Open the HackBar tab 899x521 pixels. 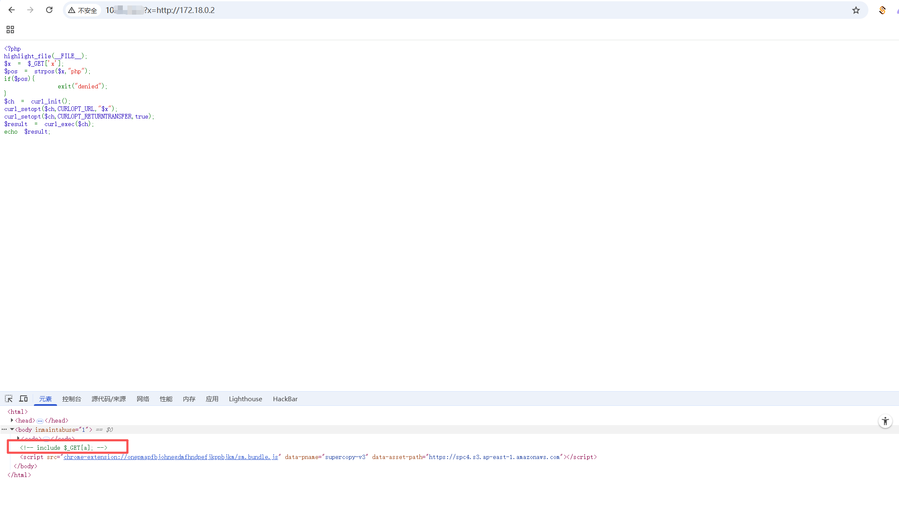pos(285,399)
